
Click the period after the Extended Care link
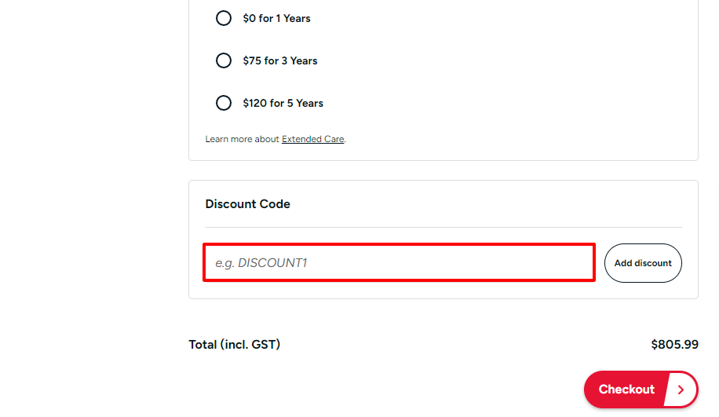[345, 140]
